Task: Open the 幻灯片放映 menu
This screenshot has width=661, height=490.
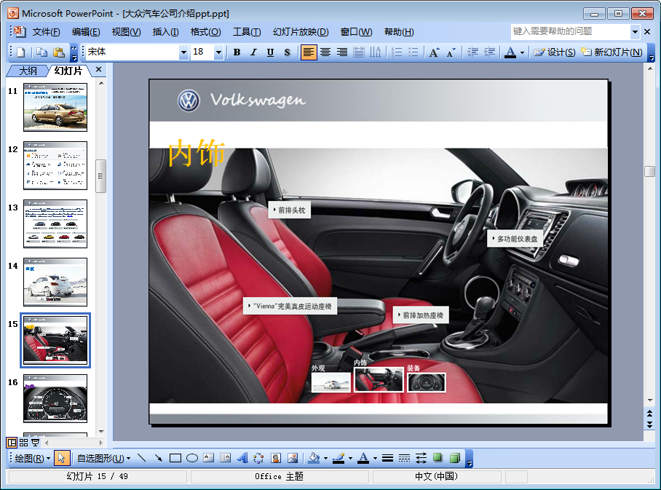Action: point(300,32)
